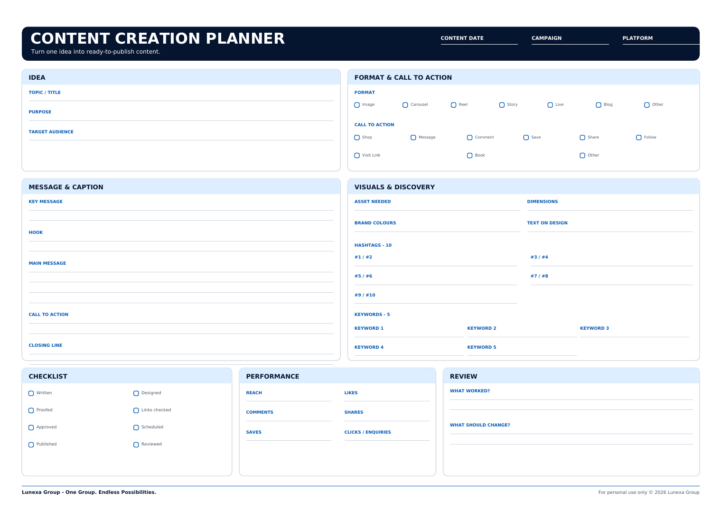Image resolution: width=722 pixels, height=510 pixels.
Task: Check the Approved checklist item
Action: tap(31, 427)
